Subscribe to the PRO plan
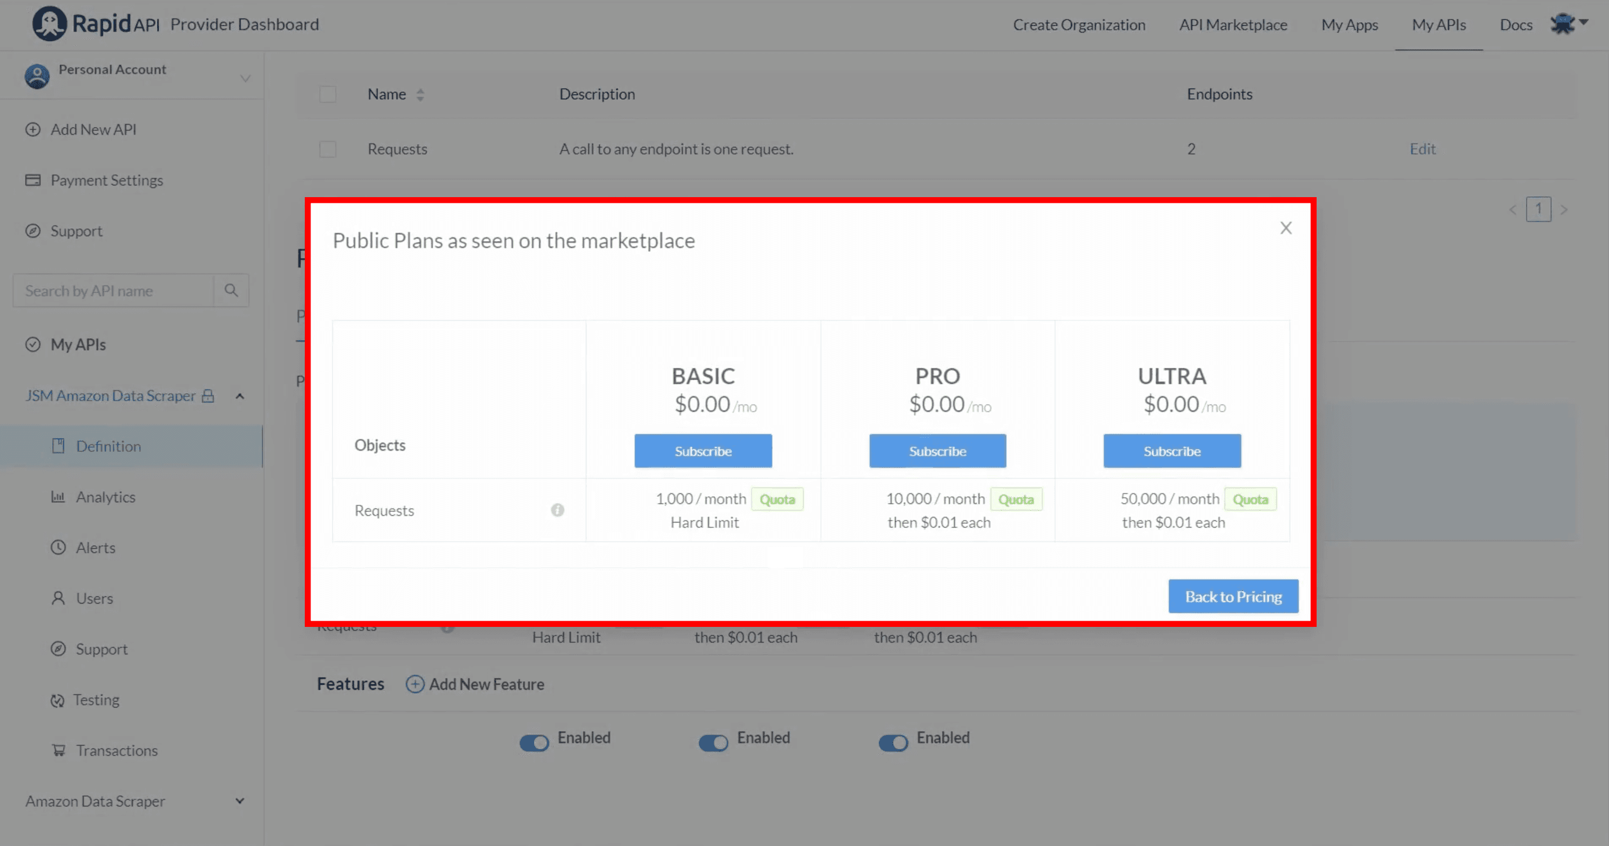 point(937,451)
